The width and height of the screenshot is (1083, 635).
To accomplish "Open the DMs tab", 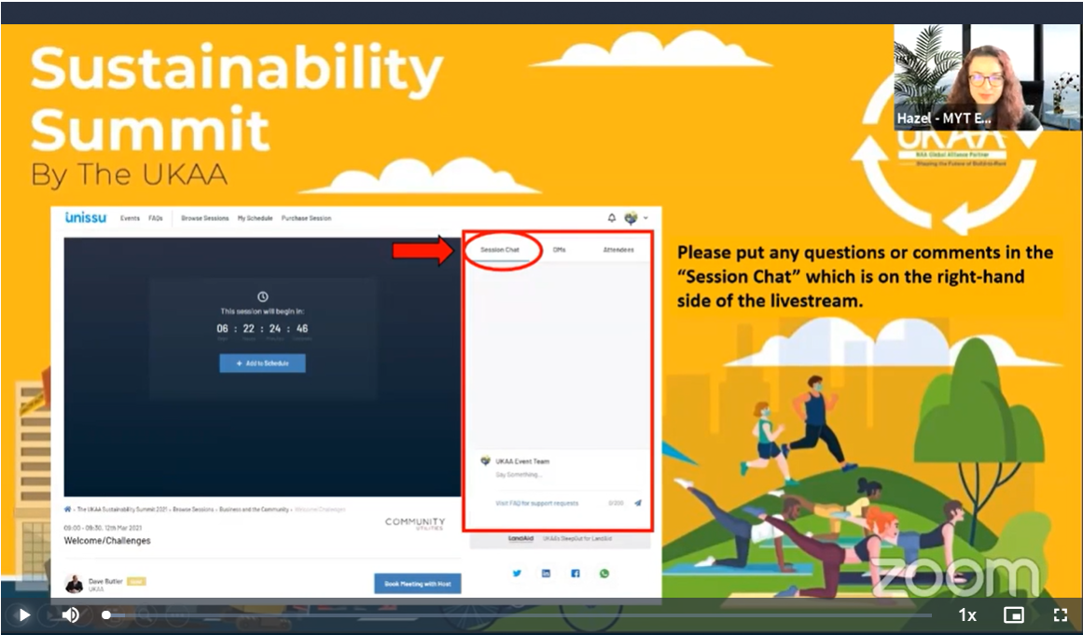I will tap(559, 250).
